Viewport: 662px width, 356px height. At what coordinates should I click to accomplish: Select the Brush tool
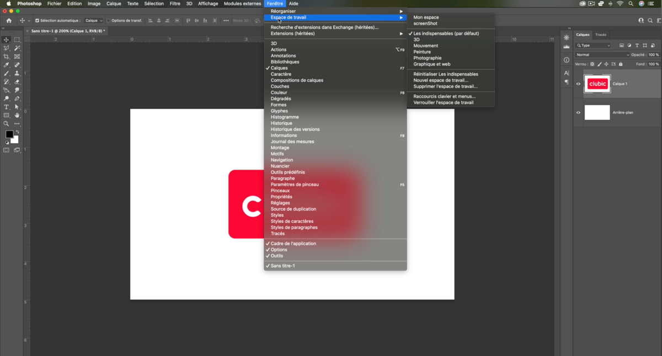pos(7,73)
